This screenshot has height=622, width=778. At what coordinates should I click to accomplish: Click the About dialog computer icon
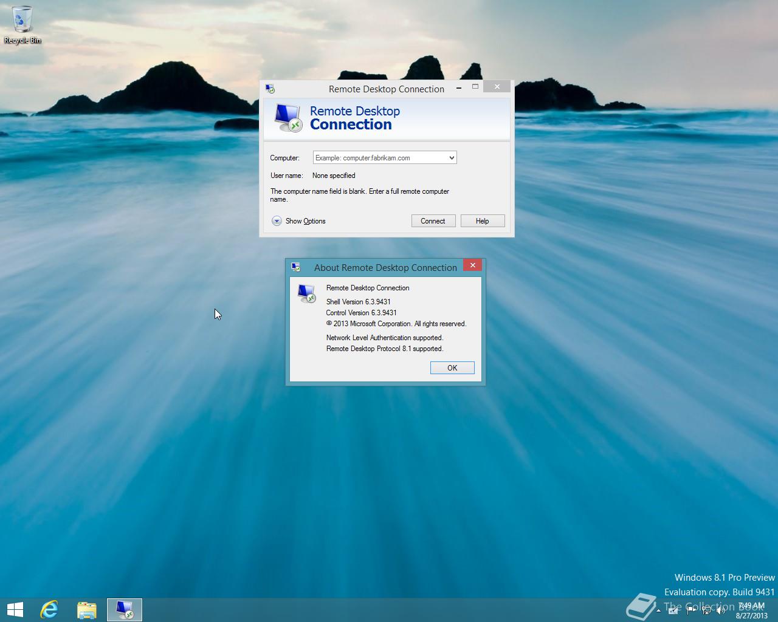click(306, 293)
